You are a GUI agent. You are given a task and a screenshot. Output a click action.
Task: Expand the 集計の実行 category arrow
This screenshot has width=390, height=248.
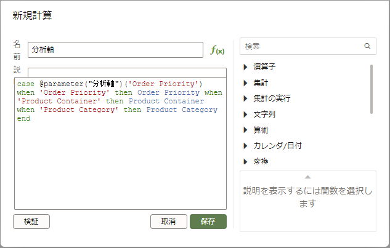245,98
